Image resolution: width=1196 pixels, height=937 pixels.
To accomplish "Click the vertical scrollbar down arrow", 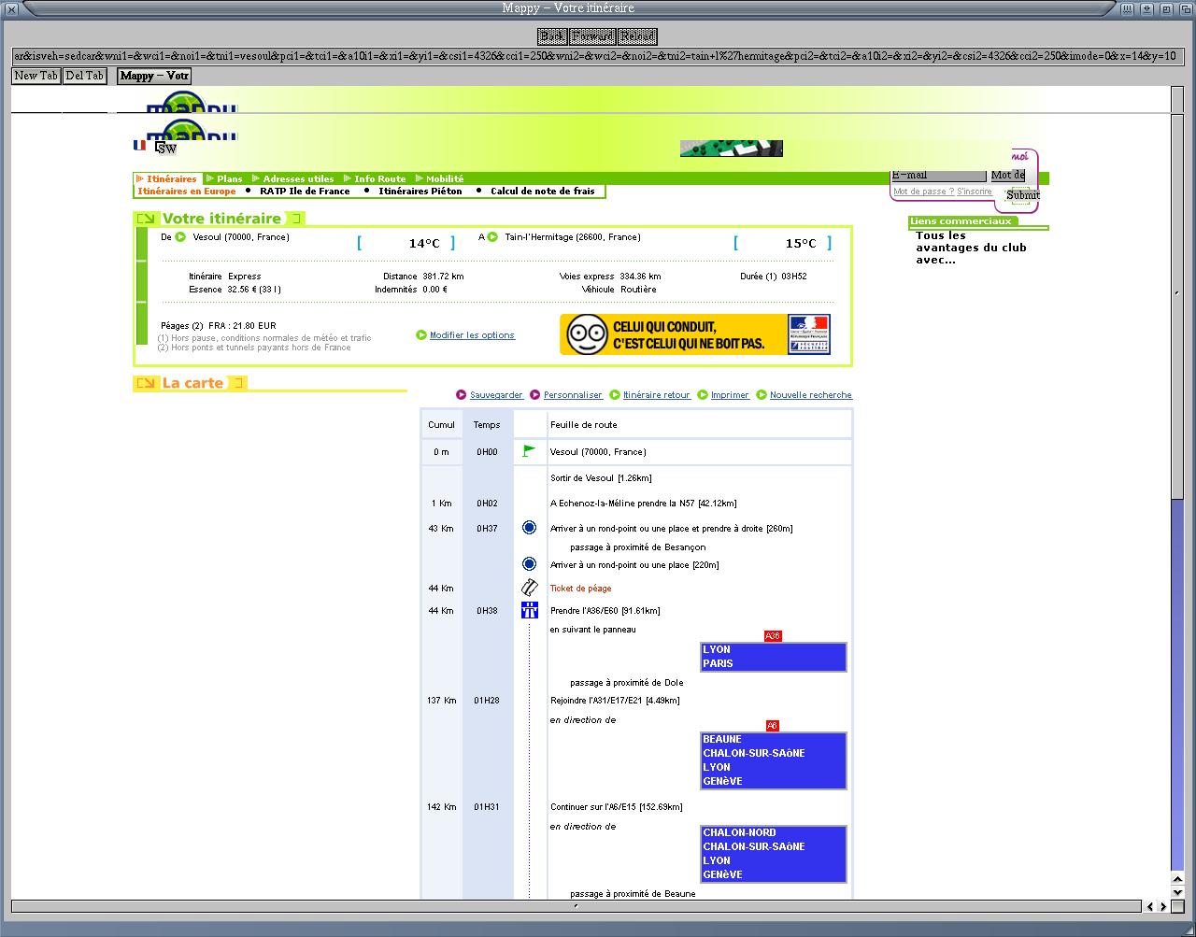I will [x=1177, y=892].
